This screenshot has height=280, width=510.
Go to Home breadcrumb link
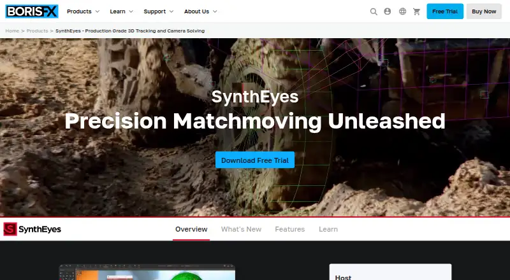(12, 31)
